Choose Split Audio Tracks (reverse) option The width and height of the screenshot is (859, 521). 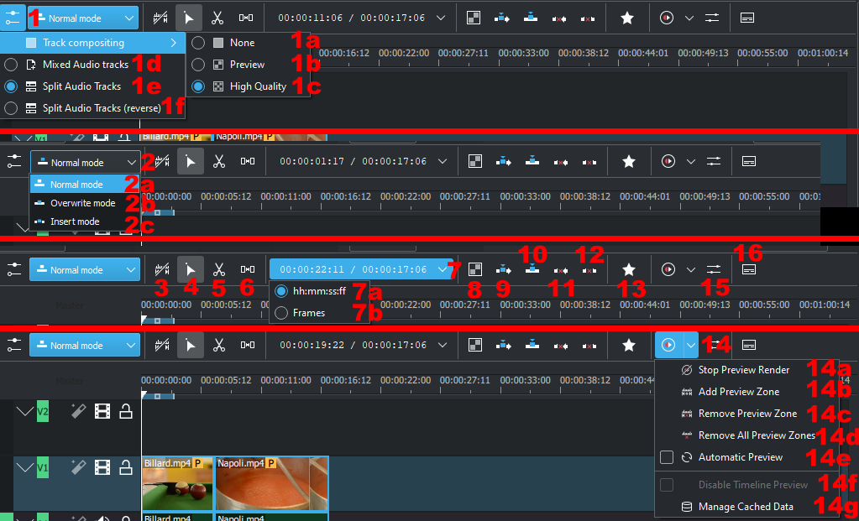[x=92, y=108]
